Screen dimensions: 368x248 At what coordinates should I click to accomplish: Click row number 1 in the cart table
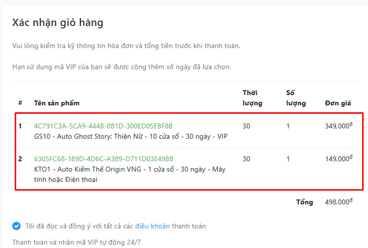(x=20, y=126)
